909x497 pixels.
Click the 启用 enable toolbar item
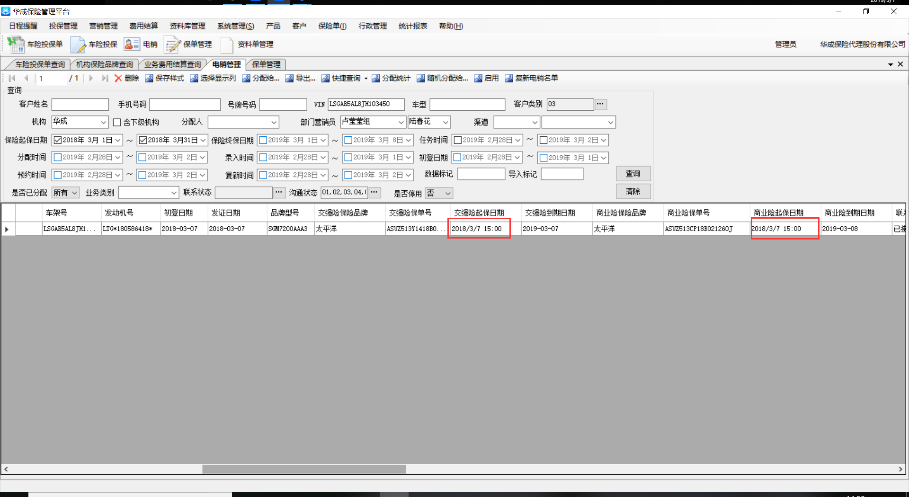(x=487, y=78)
